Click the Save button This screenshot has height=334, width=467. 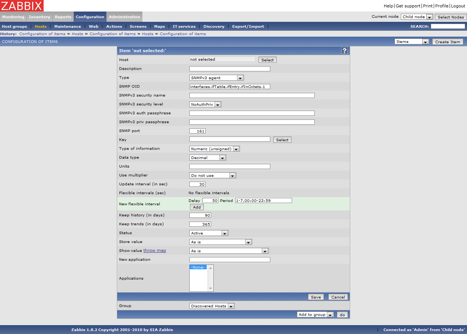point(316,297)
